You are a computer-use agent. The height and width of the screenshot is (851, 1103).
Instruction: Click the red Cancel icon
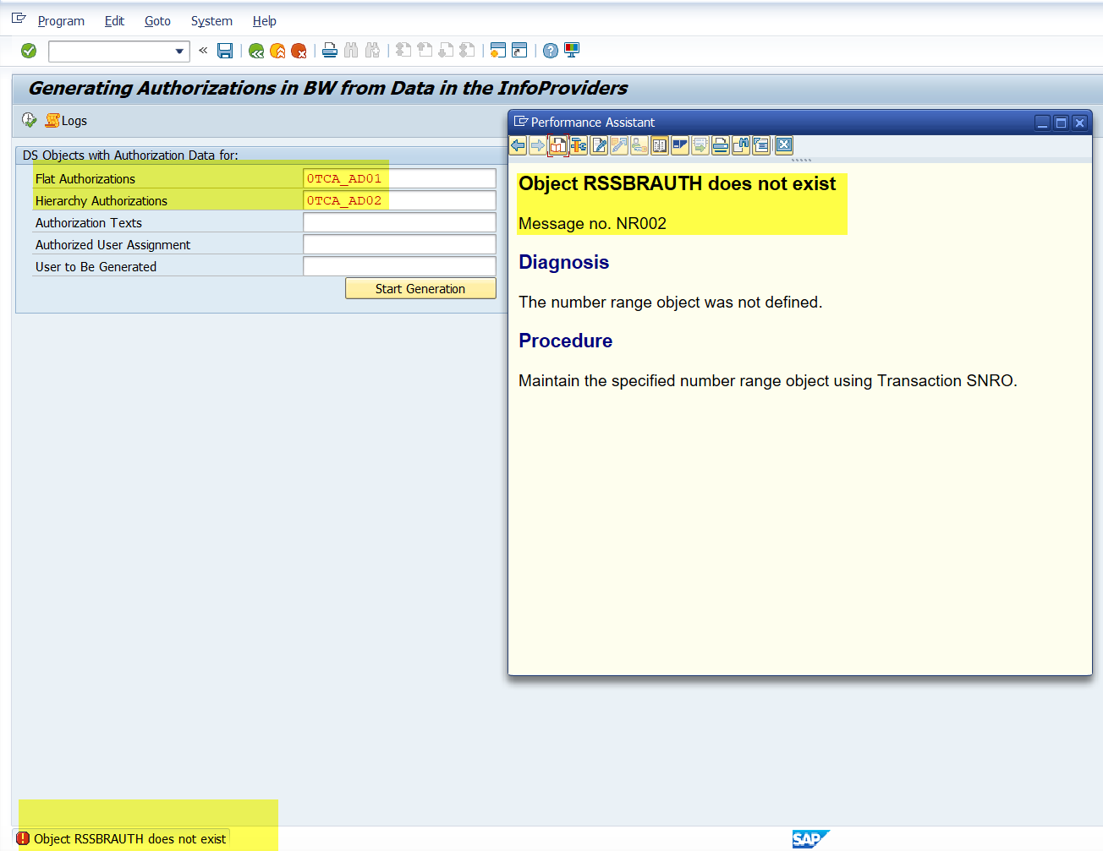(x=299, y=51)
